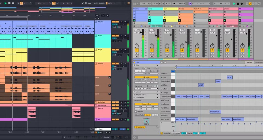Jump to previous locator arrow
The width and height of the screenshot is (263, 140).
coord(96,18)
